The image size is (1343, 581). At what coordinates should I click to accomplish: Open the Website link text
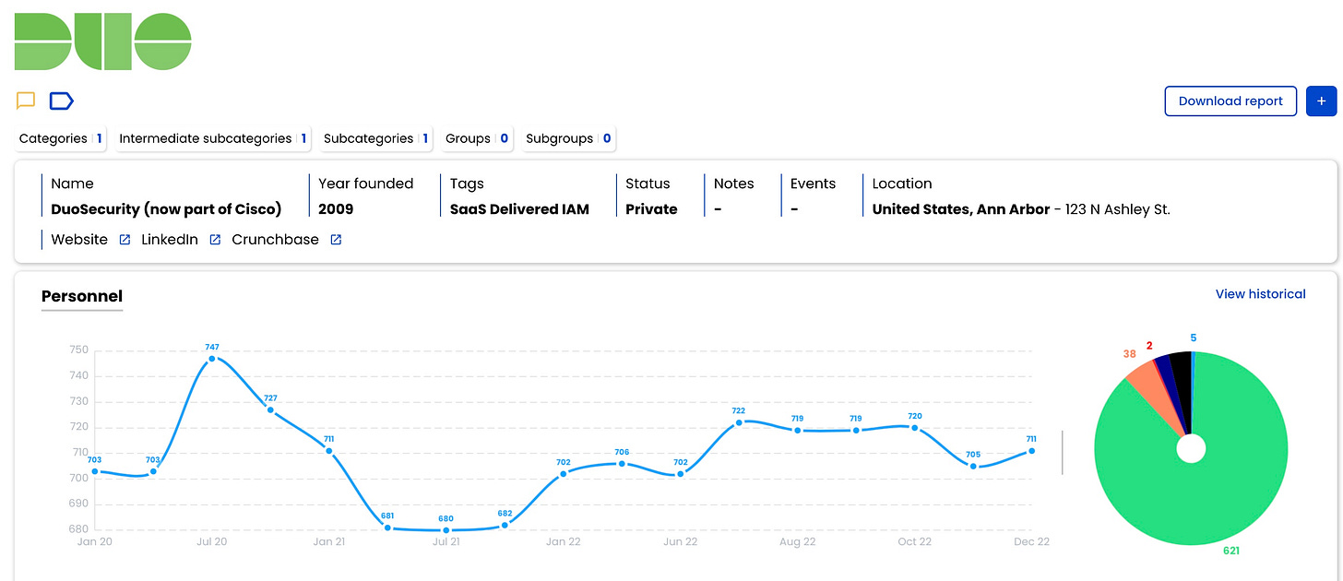tap(79, 240)
